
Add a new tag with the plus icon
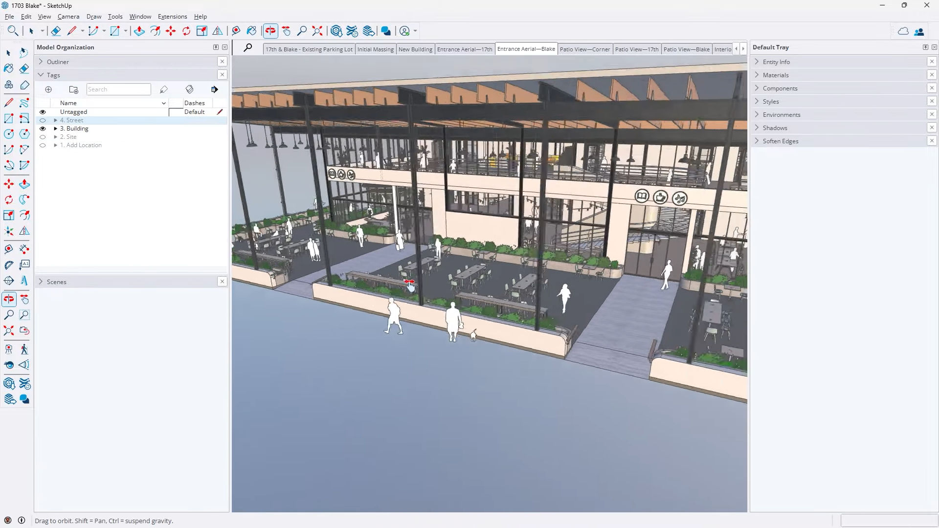(48, 89)
